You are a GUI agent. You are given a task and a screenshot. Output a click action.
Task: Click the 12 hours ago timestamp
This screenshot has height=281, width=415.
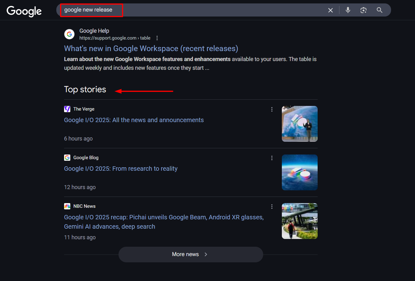(x=80, y=187)
